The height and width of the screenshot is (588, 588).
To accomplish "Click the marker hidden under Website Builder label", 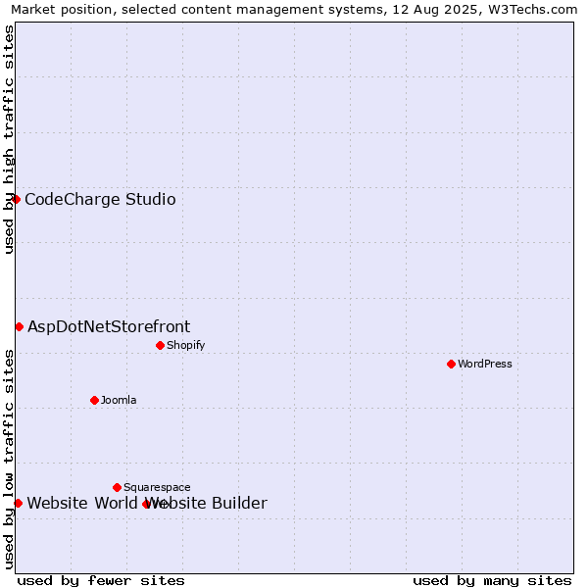I will point(147,505).
